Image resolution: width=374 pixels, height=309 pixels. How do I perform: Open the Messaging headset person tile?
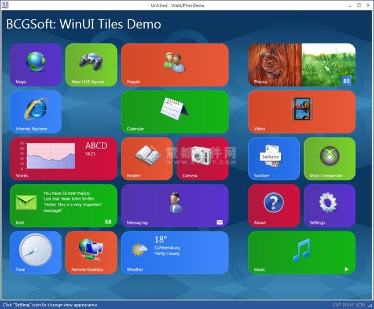tap(175, 206)
